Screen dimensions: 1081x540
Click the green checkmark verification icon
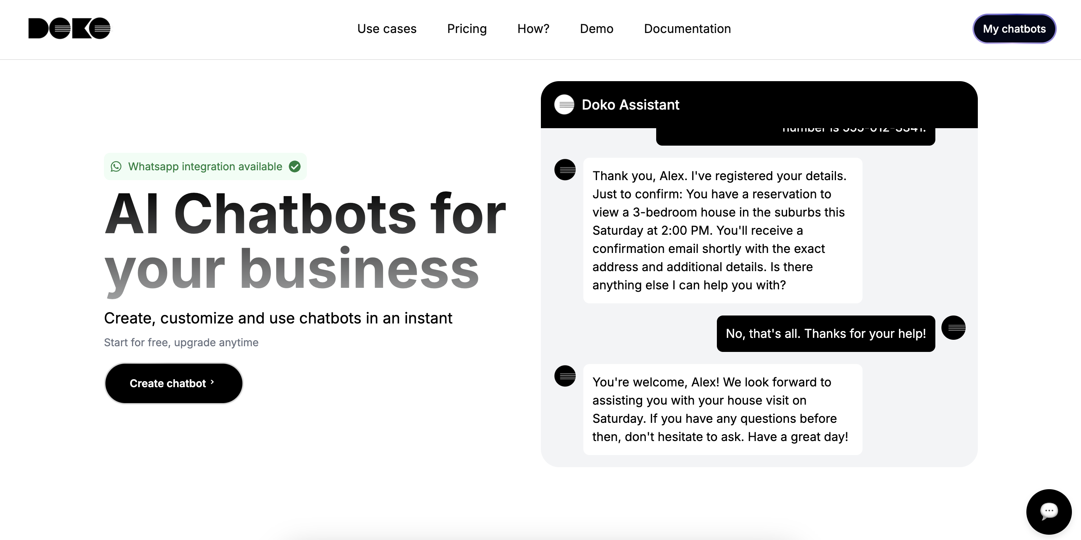pyautogui.click(x=295, y=166)
